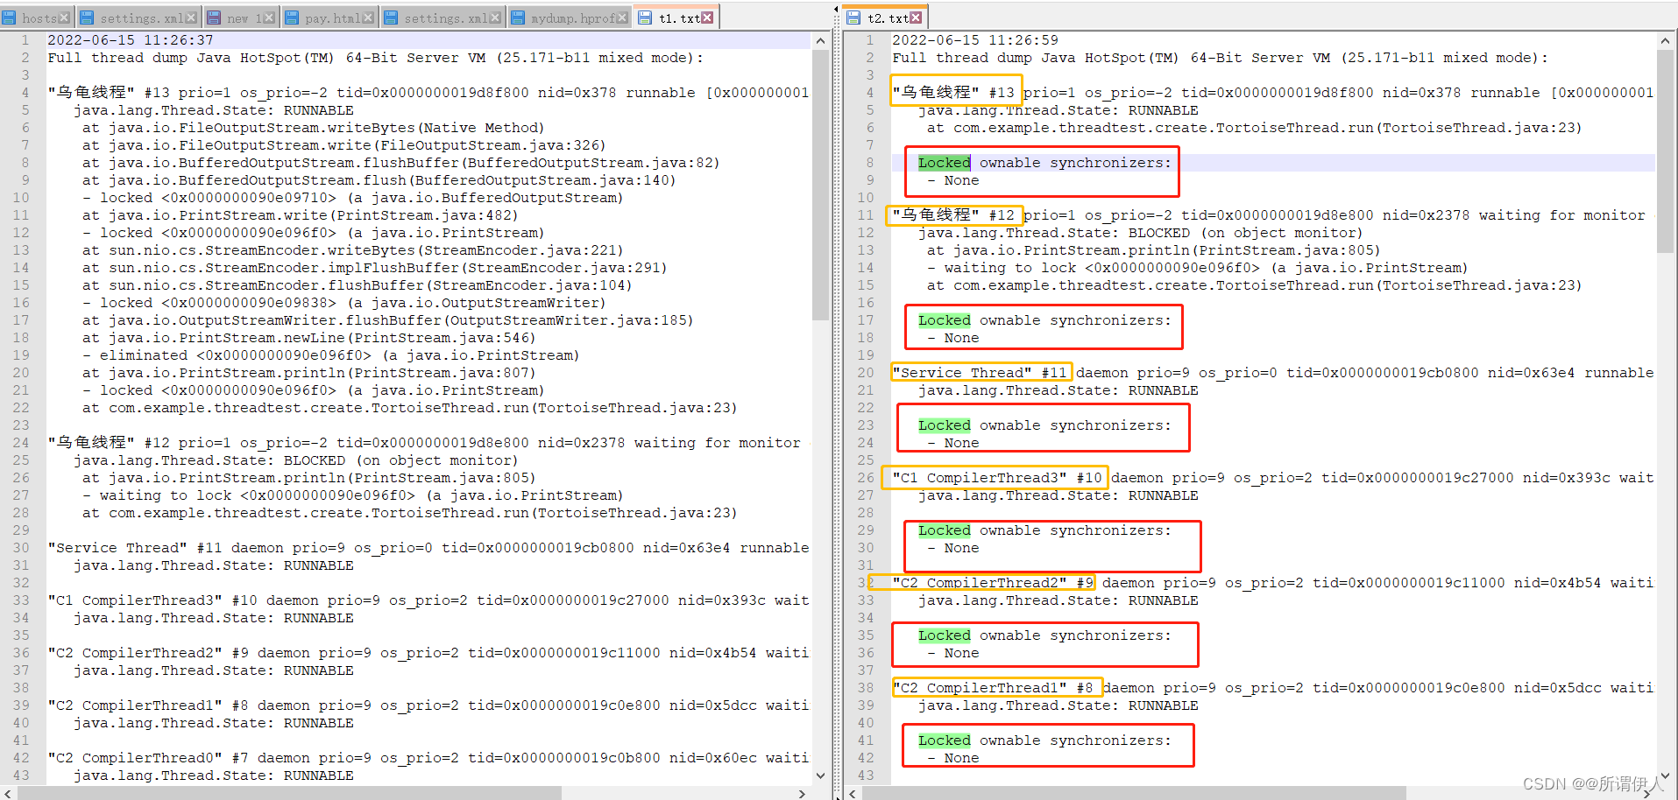Click the 'C2 CompilerThread1' #8 line in t2.txt
The height and width of the screenshot is (800, 1678).
click(x=1273, y=688)
